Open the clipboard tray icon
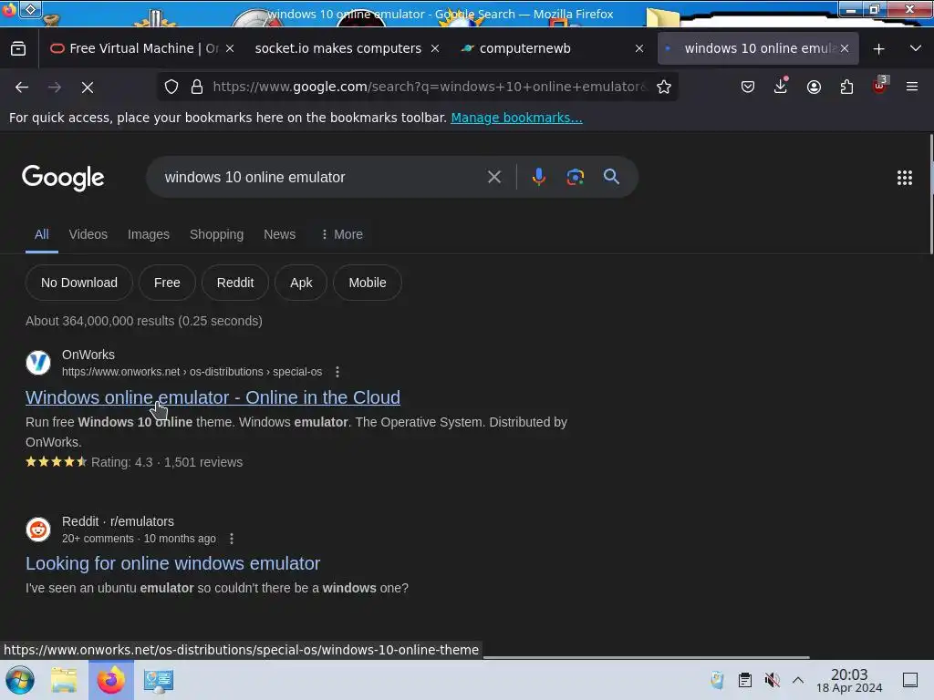Screen dimensions: 934x700 pyautogui.click(x=744, y=680)
